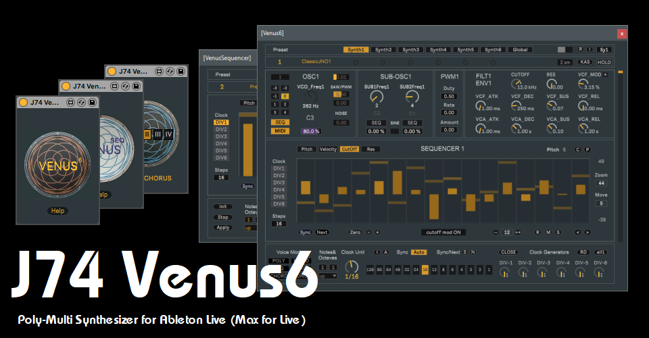
Task: Click Init button in VenusSequencer window
Action: [x=223, y=206]
